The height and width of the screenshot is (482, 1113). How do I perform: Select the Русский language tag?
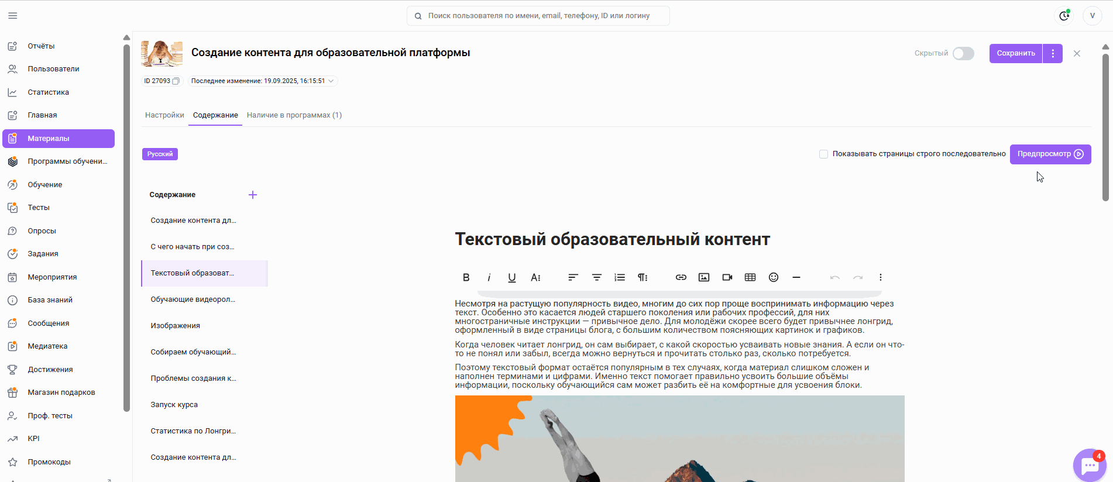tap(160, 154)
